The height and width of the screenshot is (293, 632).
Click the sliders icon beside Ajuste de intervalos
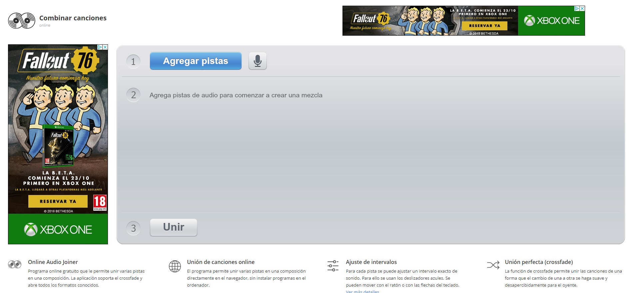[333, 266]
